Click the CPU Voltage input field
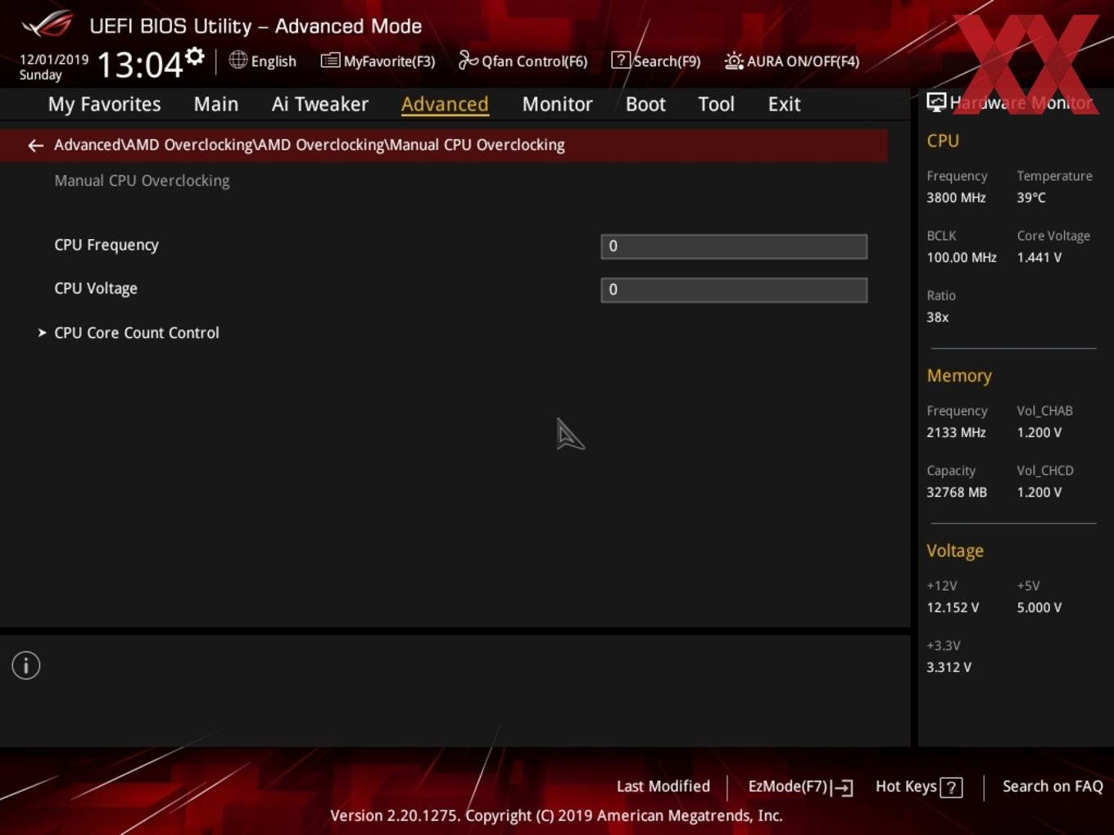Viewport: 1114px width, 835px height. click(x=734, y=290)
